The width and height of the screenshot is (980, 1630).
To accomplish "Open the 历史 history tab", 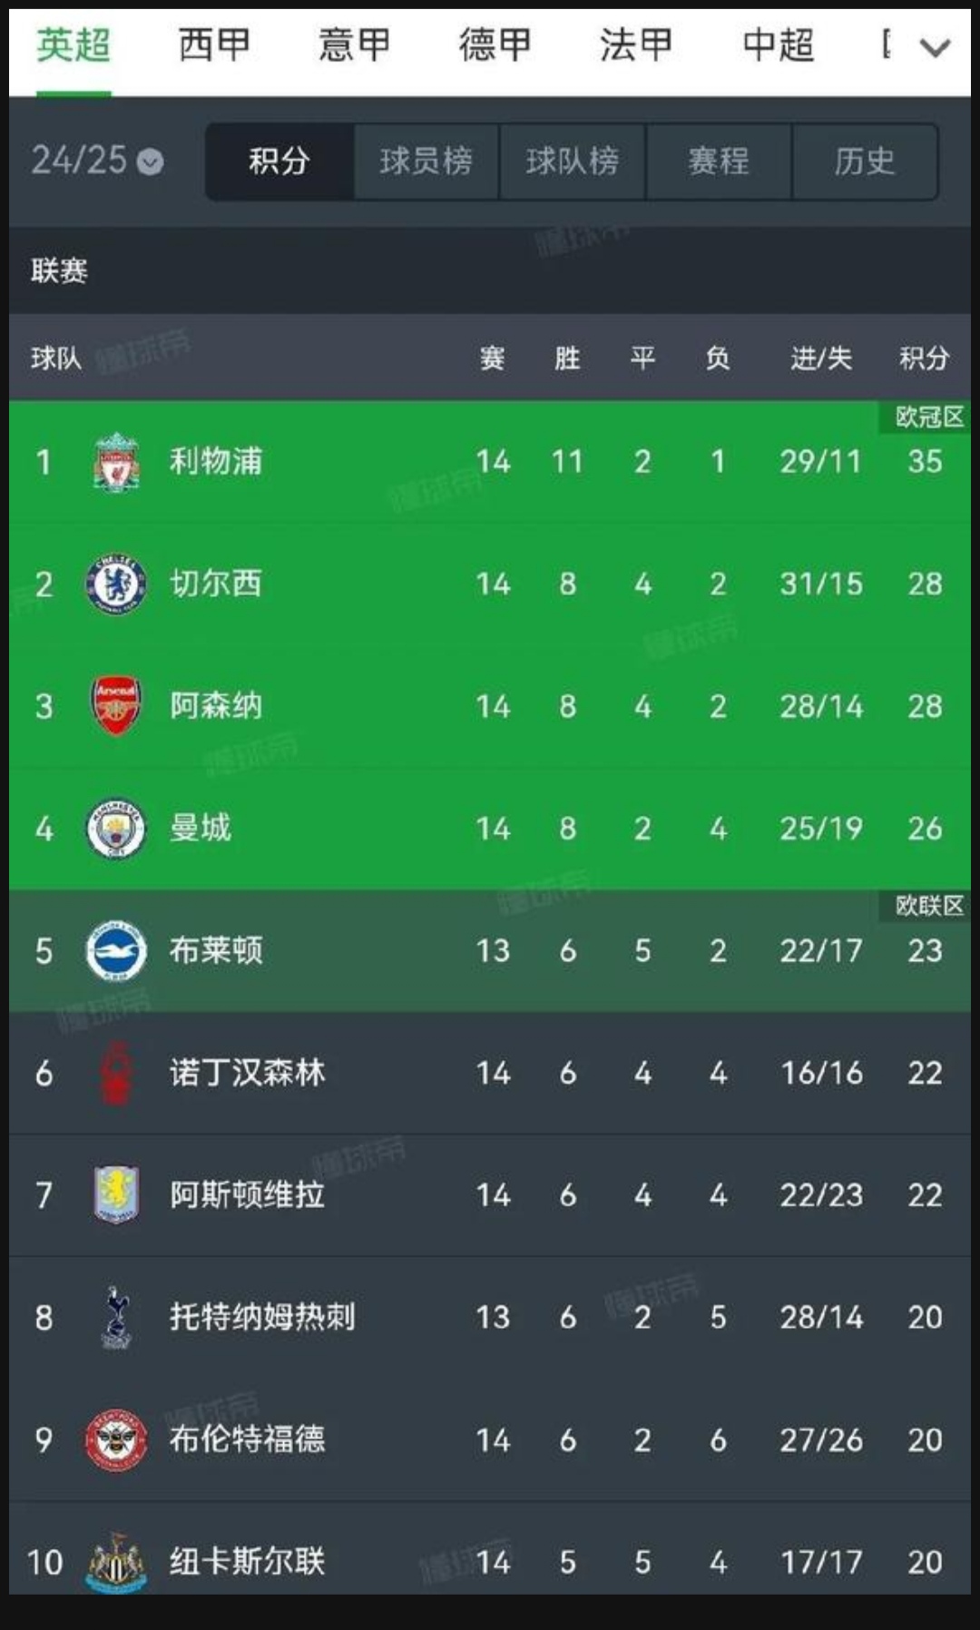I will 864,162.
